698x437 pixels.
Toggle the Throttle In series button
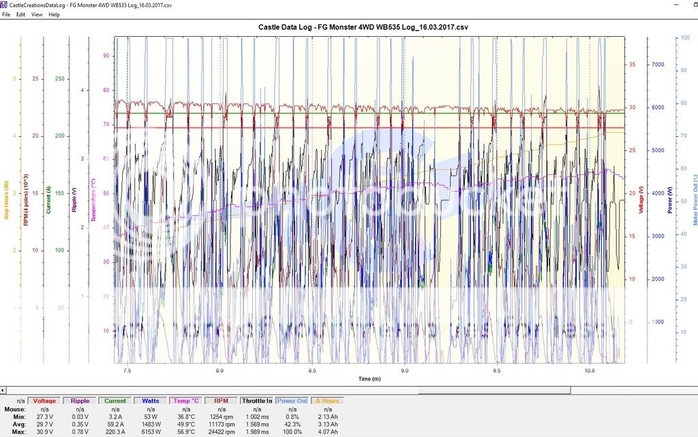click(x=256, y=401)
